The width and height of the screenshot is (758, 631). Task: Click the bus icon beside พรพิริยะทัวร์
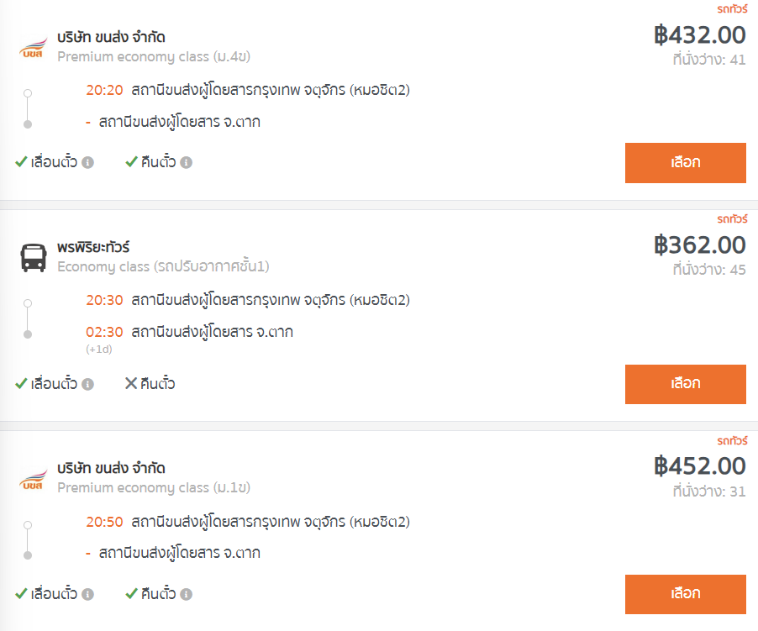[x=34, y=257]
